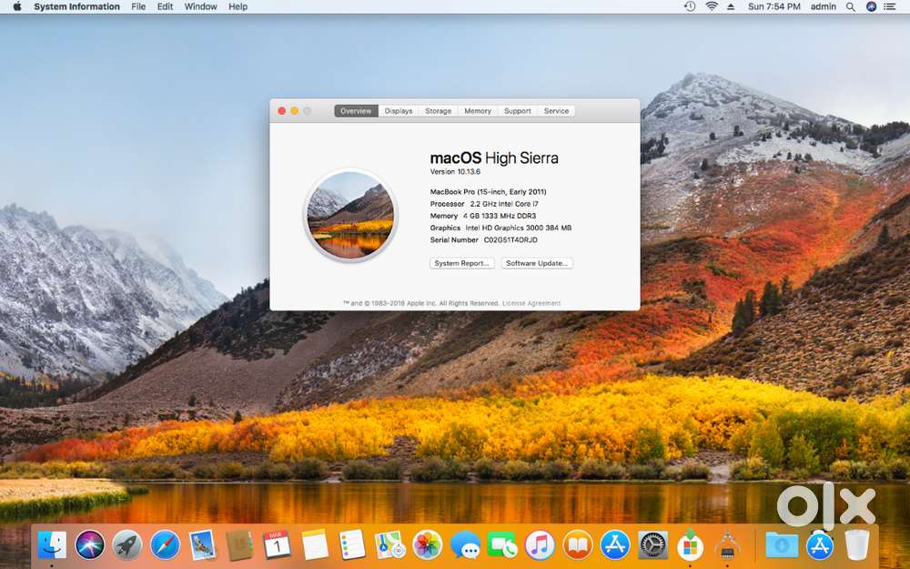Click the Wi-Fi status icon
Image resolution: width=910 pixels, height=569 pixels.
pyautogui.click(x=711, y=6)
